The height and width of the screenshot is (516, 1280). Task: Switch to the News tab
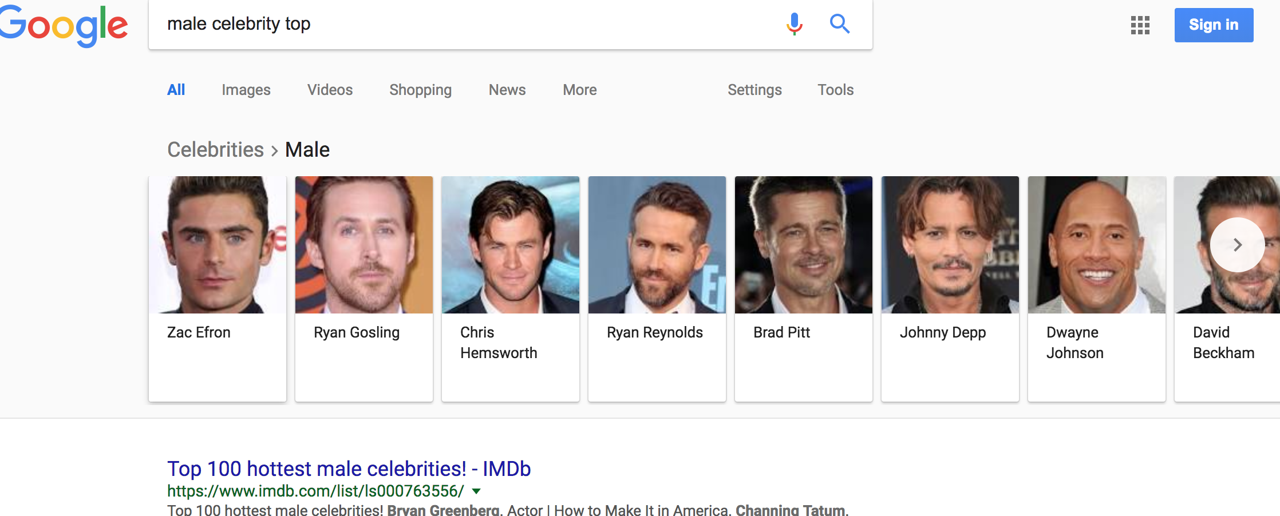tap(507, 90)
